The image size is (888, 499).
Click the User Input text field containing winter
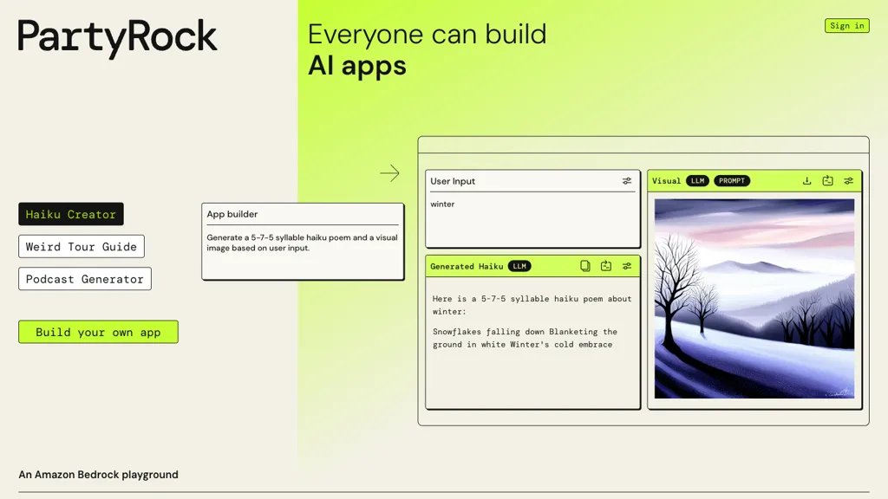(532, 217)
